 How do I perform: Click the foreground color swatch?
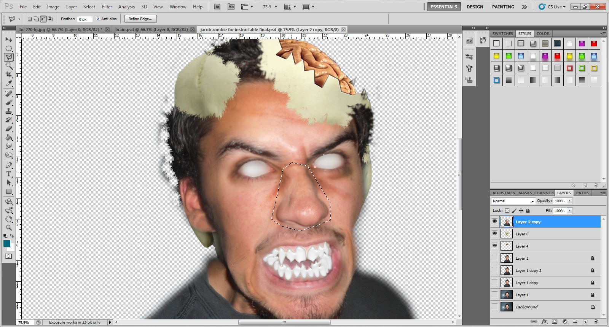tap(7, 243)
